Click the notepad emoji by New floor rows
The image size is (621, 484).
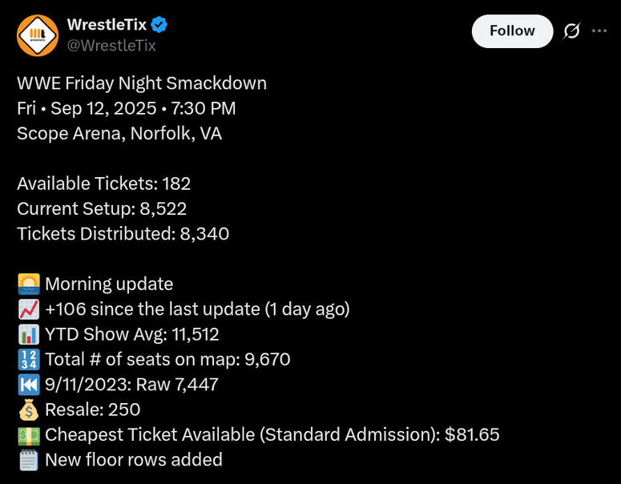tap(28, 460)
